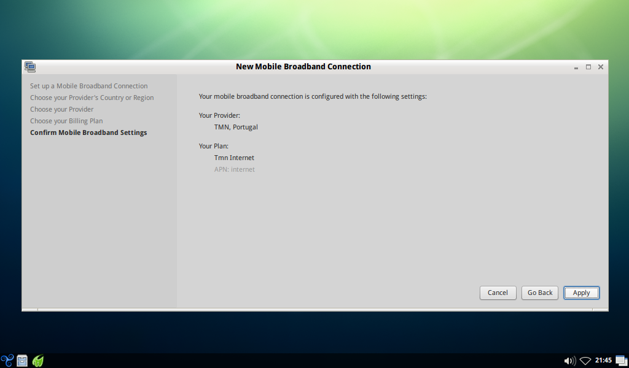Click the Apply button

[x=581, y=293]
